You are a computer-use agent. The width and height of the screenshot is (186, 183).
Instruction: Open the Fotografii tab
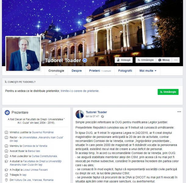tap(125, 71)
